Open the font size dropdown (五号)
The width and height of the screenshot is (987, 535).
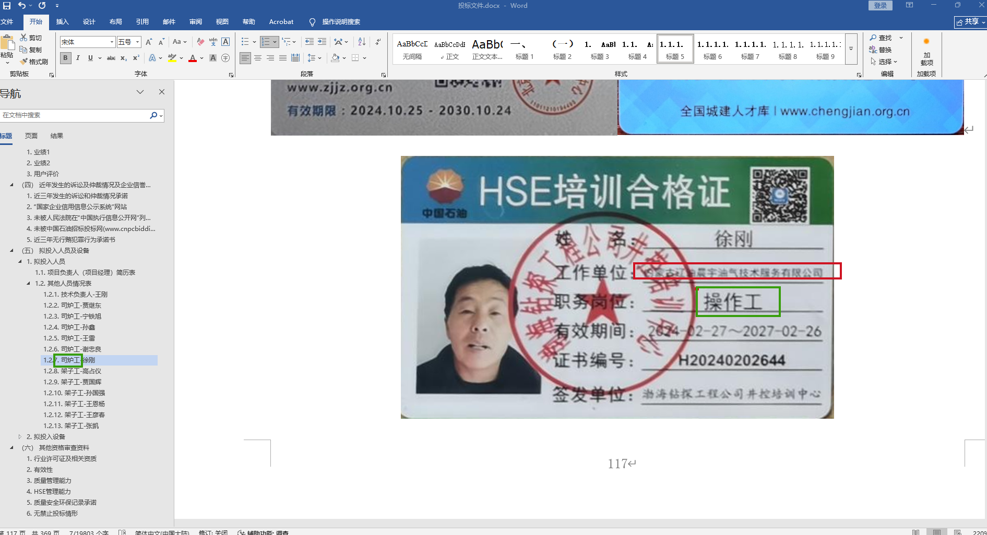(x=138, y=42)
